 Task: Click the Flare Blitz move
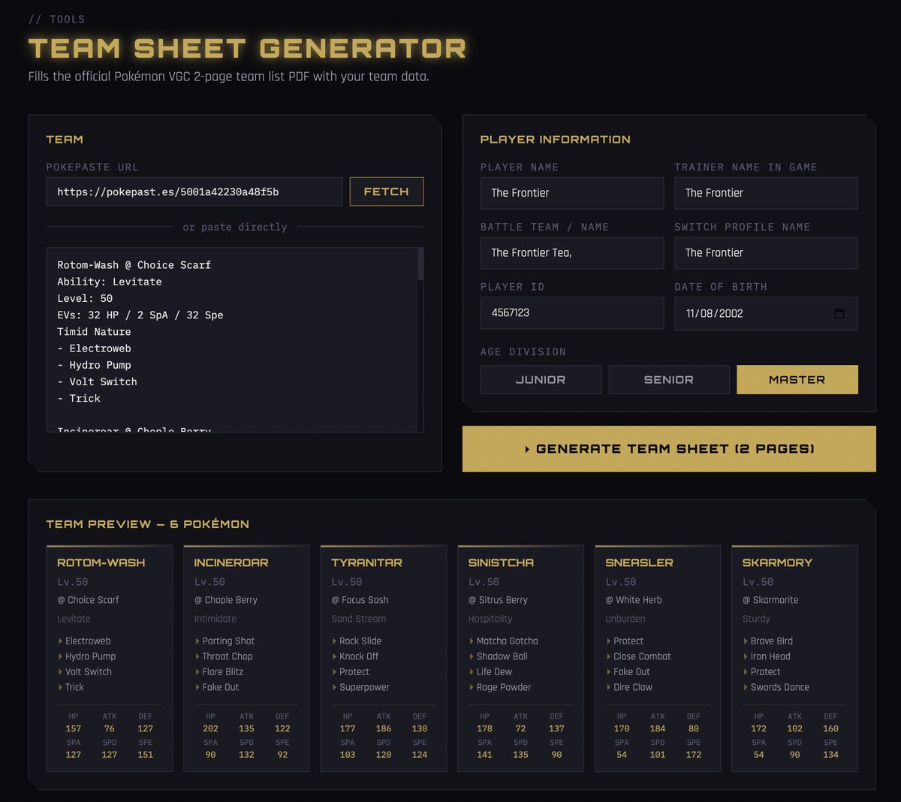(223, 672)
